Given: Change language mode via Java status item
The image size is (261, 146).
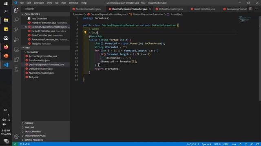Looking at the screenshot, I should (234, 144).
